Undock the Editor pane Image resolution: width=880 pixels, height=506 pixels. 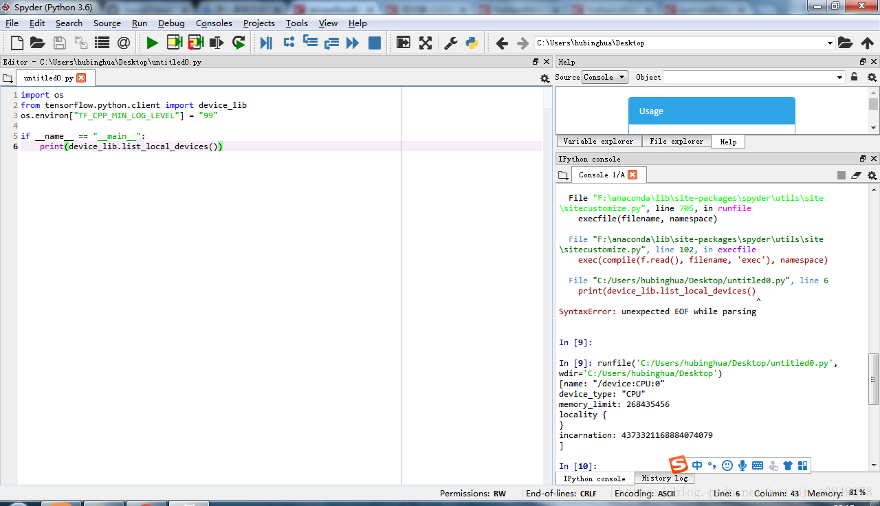tap(536, 61)
